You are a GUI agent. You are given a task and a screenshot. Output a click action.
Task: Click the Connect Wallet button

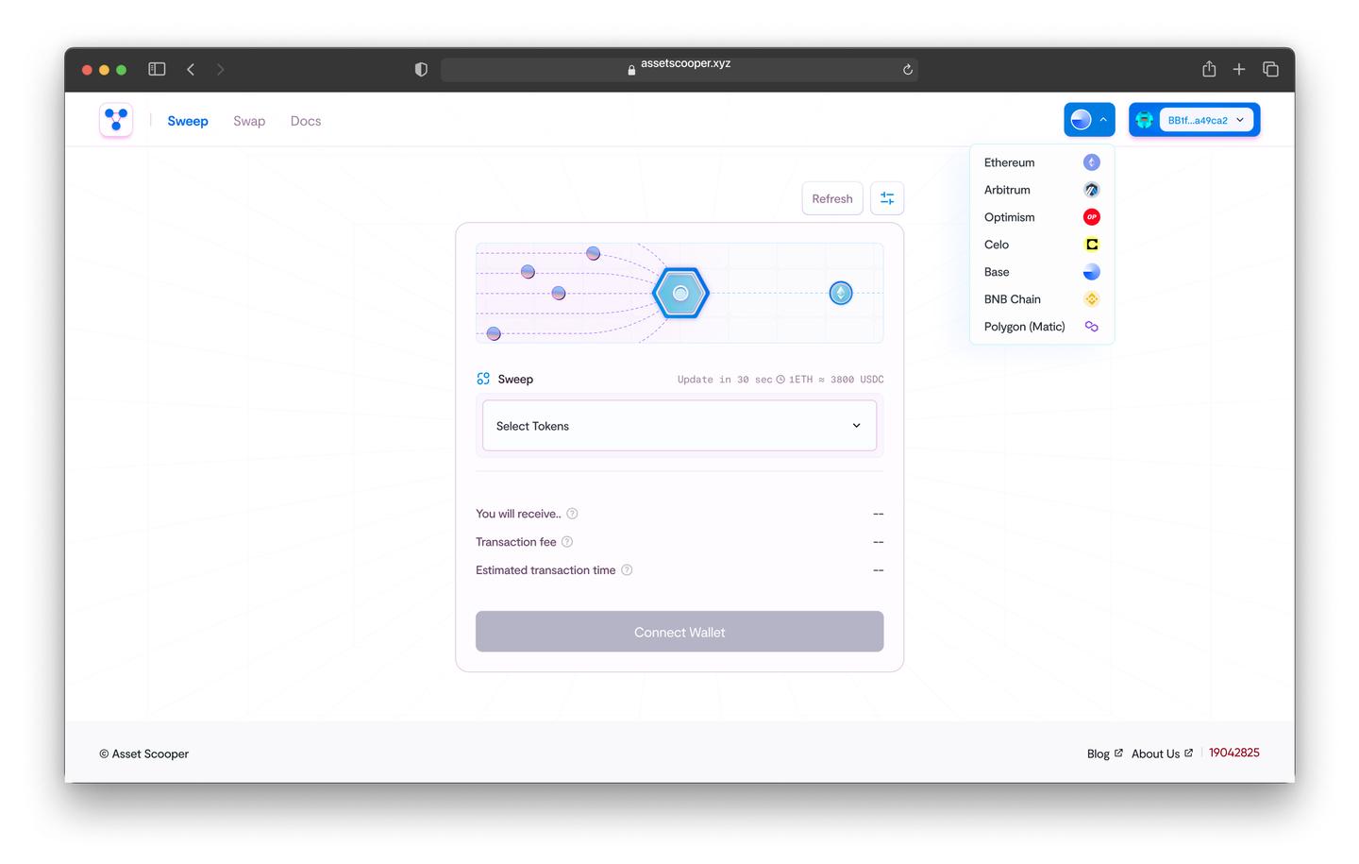(x=679, y=632)
